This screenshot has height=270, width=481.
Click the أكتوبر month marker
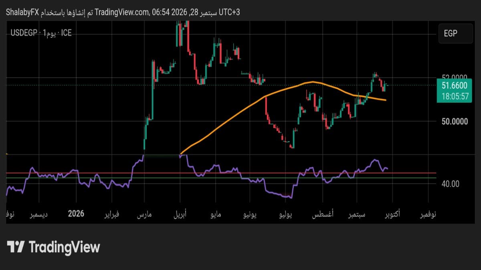[x=392, y=214]
